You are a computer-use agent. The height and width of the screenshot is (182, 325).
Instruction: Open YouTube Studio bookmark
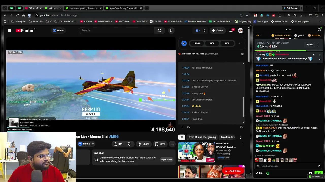(x=173, y=21)
